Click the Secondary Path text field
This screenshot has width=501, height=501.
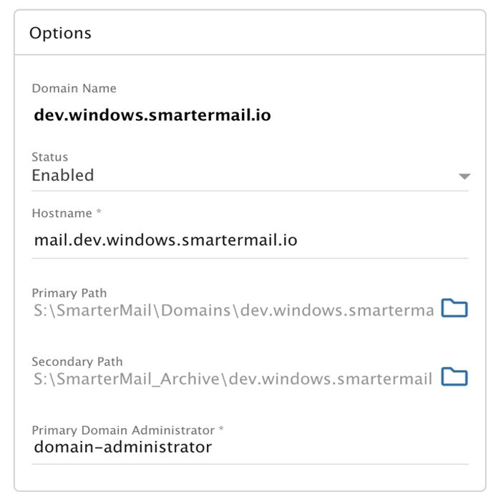234,379
